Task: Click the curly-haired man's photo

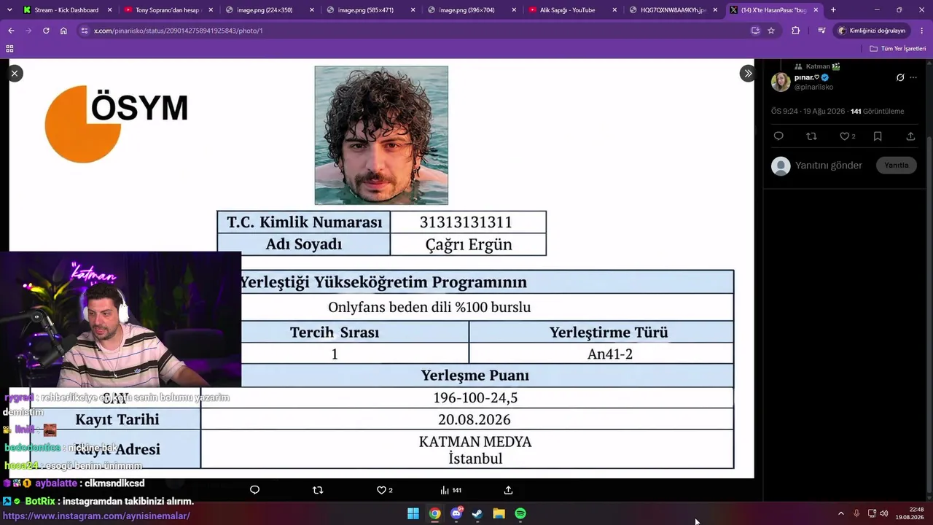Action: click(x=381, y=136)
